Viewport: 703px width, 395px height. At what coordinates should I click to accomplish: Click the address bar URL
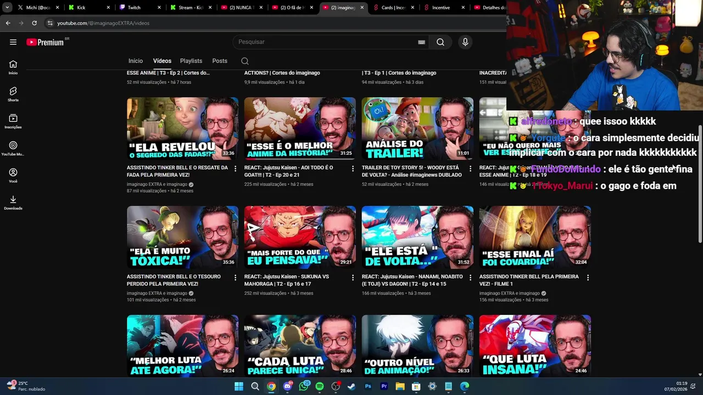[x=103, y=23]
